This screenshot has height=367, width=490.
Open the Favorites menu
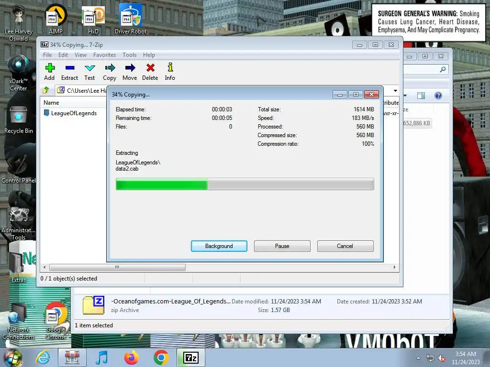coord(104,55)
